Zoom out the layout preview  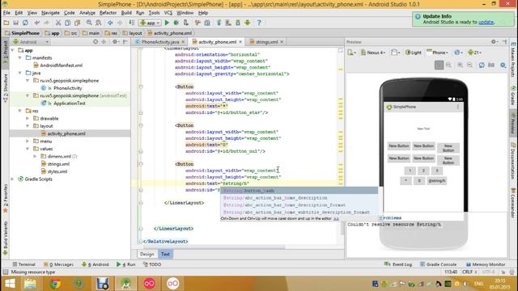tap(469, 65)
